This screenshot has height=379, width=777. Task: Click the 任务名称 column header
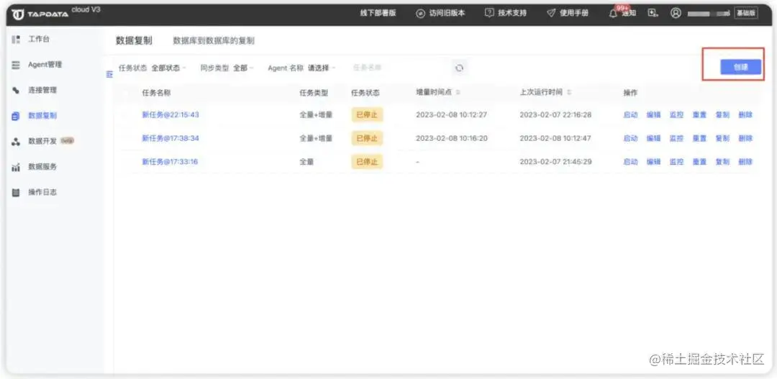[x=156, y=93]
